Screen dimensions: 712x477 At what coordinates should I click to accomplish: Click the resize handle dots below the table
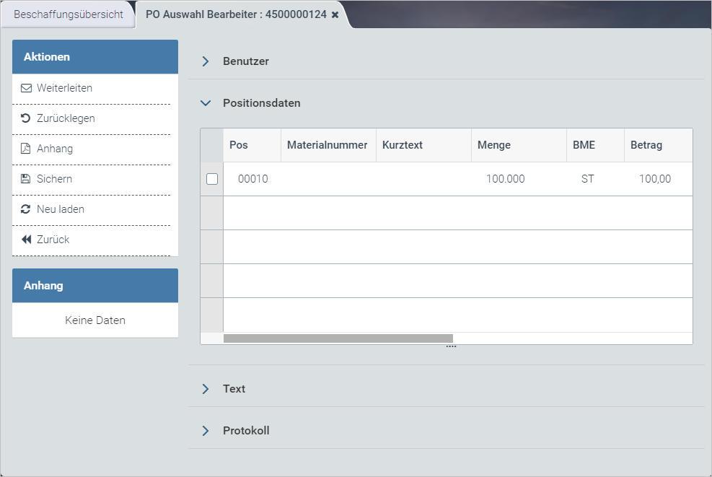click(x=451, y=347)
